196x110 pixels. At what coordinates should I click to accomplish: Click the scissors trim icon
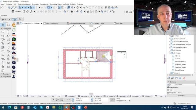pos(84,8)
